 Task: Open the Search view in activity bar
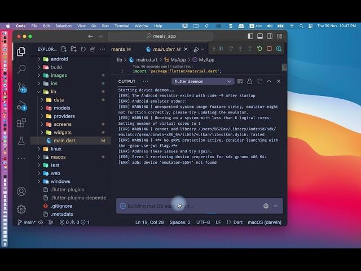[x=21, y=69]
